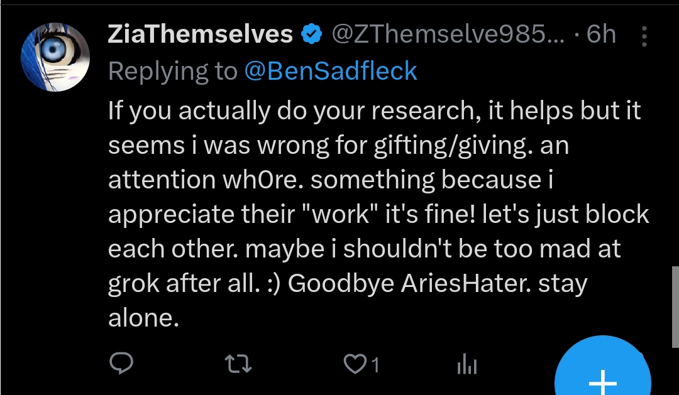Click the 6h timestamp
This screenshot has width=679, height=395.
602,35
